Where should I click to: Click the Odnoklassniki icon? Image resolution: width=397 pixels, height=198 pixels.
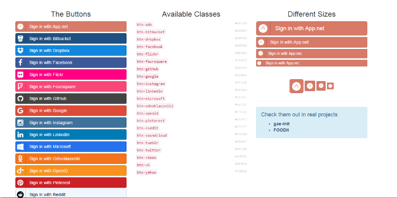click(x=20, y=158)
